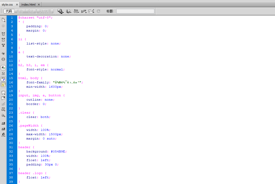Click the 标题 title input field
Image resolution: width=275 pixels, height=184 pixels.
(135, 11)
